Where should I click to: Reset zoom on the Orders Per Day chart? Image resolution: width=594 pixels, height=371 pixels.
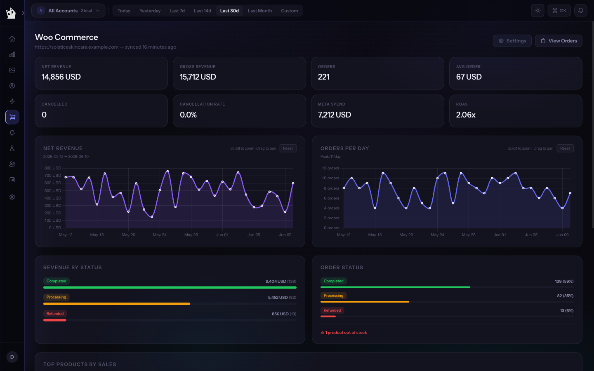point(565,148)
